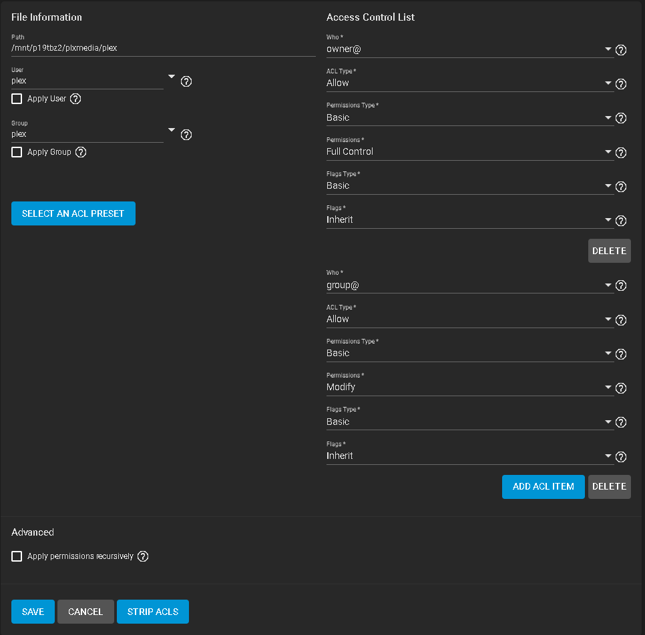Open ACL Type dropdown for owner@ entry

[x=470, y=83]
